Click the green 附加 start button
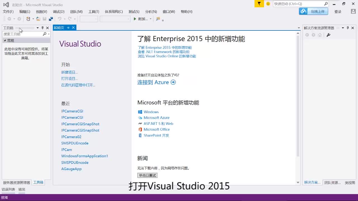Screen dimensions: 358x201 141,19
